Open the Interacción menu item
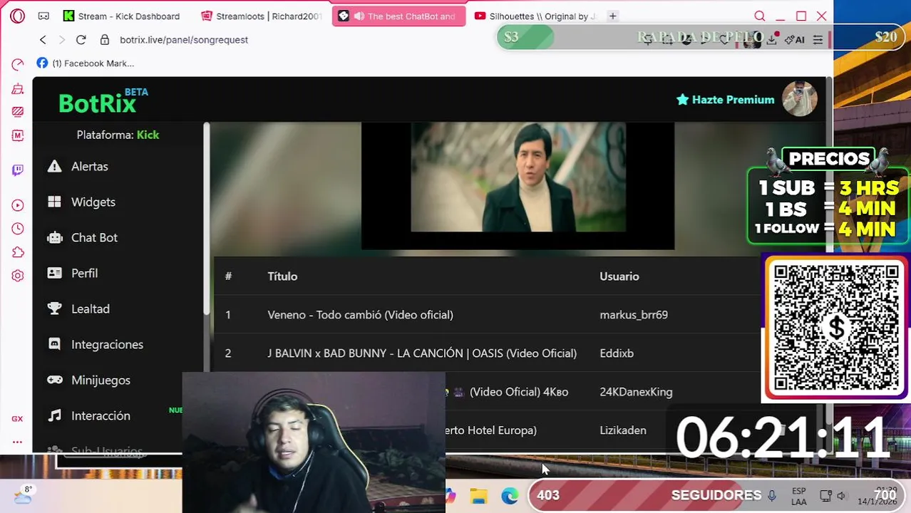 [101, 415]
